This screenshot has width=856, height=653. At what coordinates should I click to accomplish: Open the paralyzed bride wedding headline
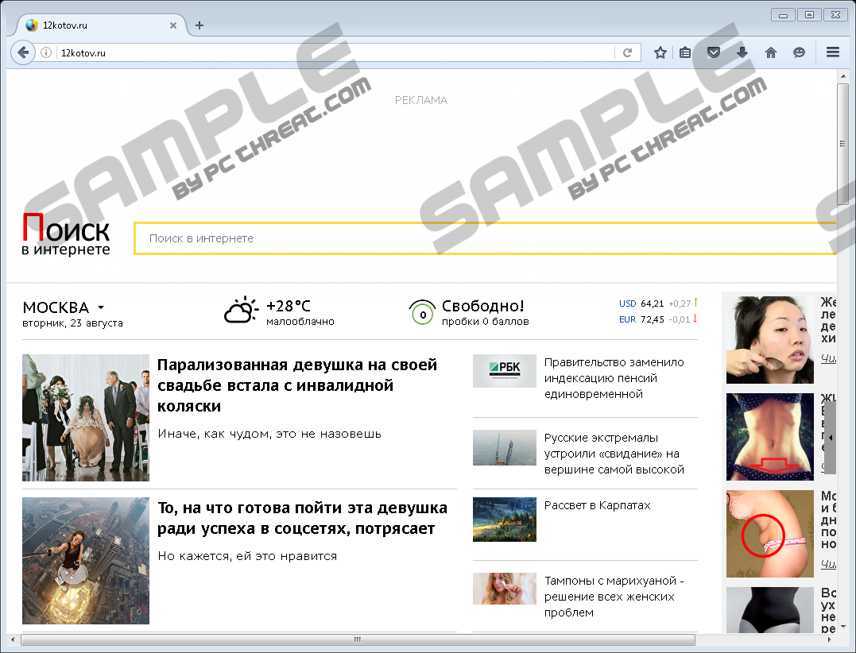pyautogui.click(x=297, y=385)
